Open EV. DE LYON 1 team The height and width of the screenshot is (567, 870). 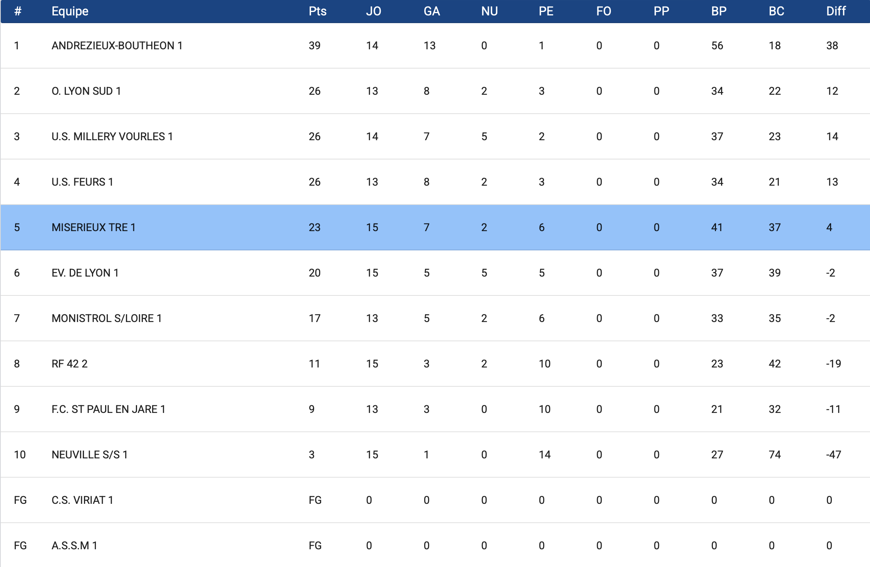[85, 273]
